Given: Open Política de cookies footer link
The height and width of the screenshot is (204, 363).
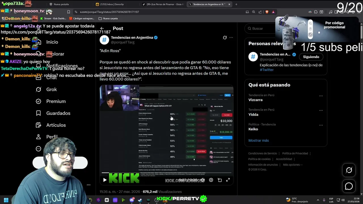Looking at the screenshot, I should (259, 159).
